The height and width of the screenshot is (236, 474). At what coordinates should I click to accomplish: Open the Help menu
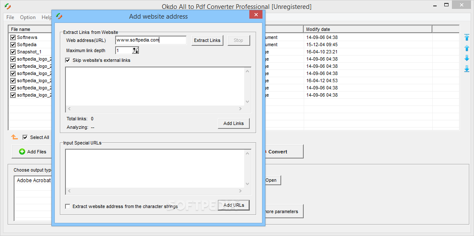tap(47, 17)
